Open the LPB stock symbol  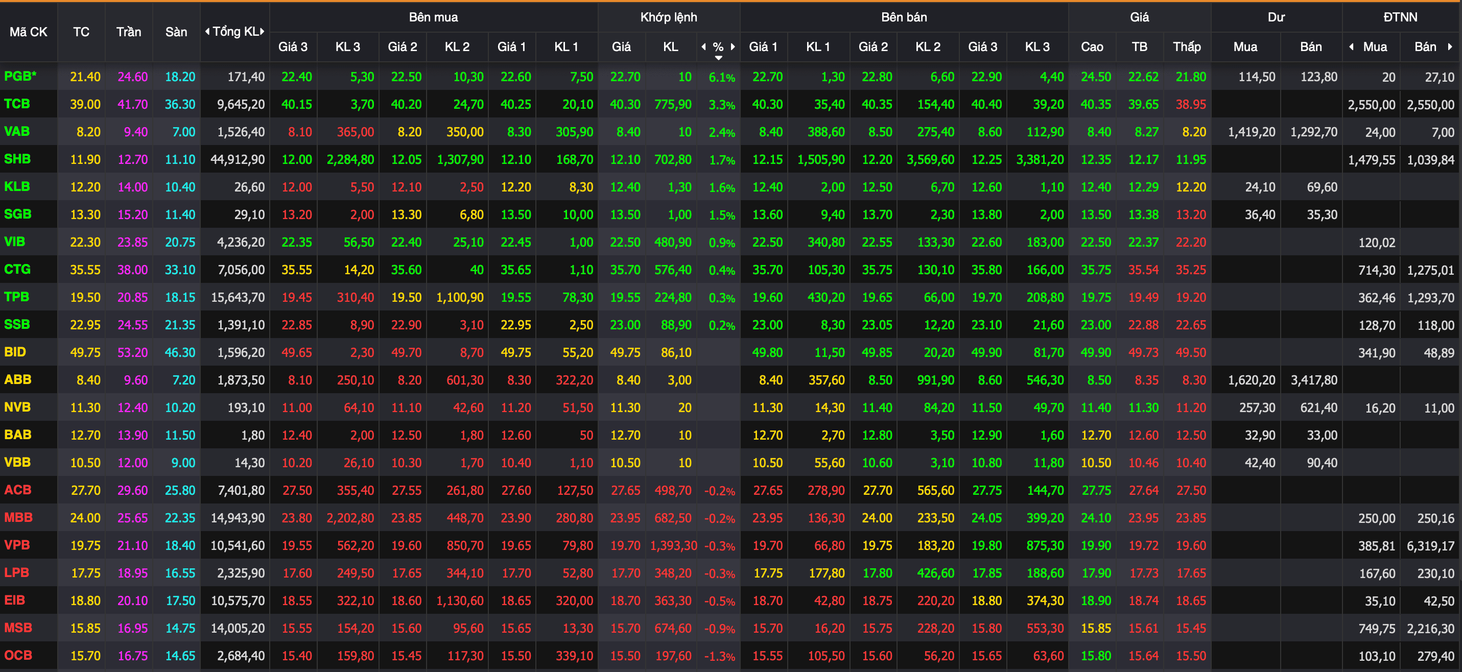tap(16, 572)
